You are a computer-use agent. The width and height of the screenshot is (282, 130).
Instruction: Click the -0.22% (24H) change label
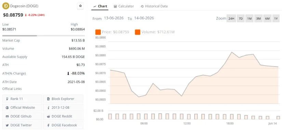(x=35, y=15)
